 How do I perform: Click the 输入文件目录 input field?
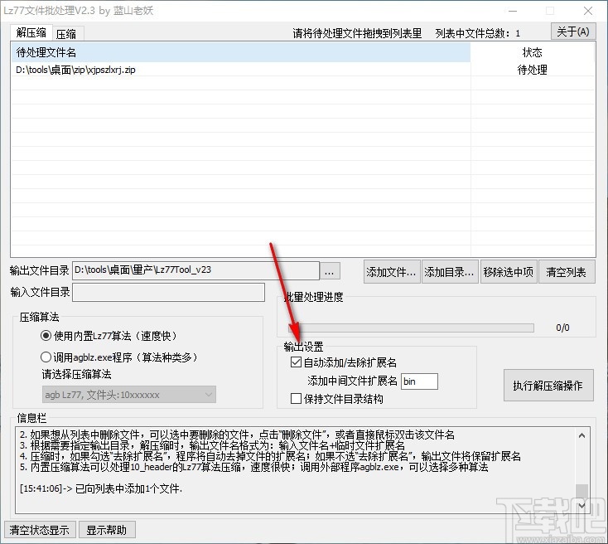pyautogui.click(x=168, y=292)
